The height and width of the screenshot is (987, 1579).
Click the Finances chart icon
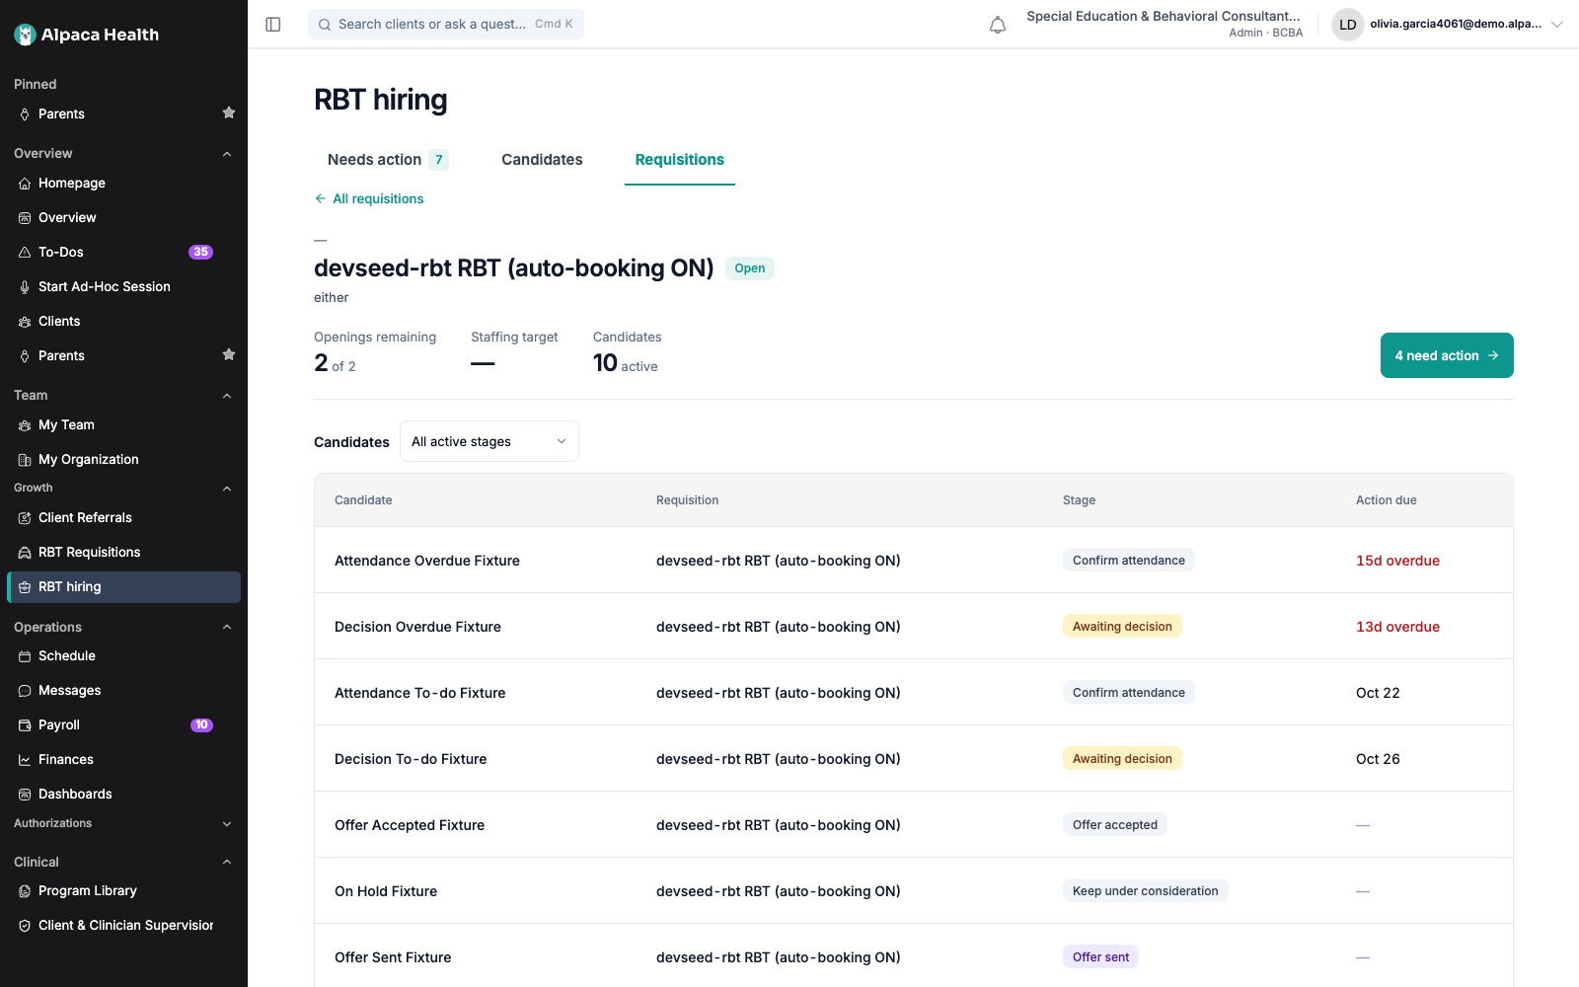(x=25, y=760)
